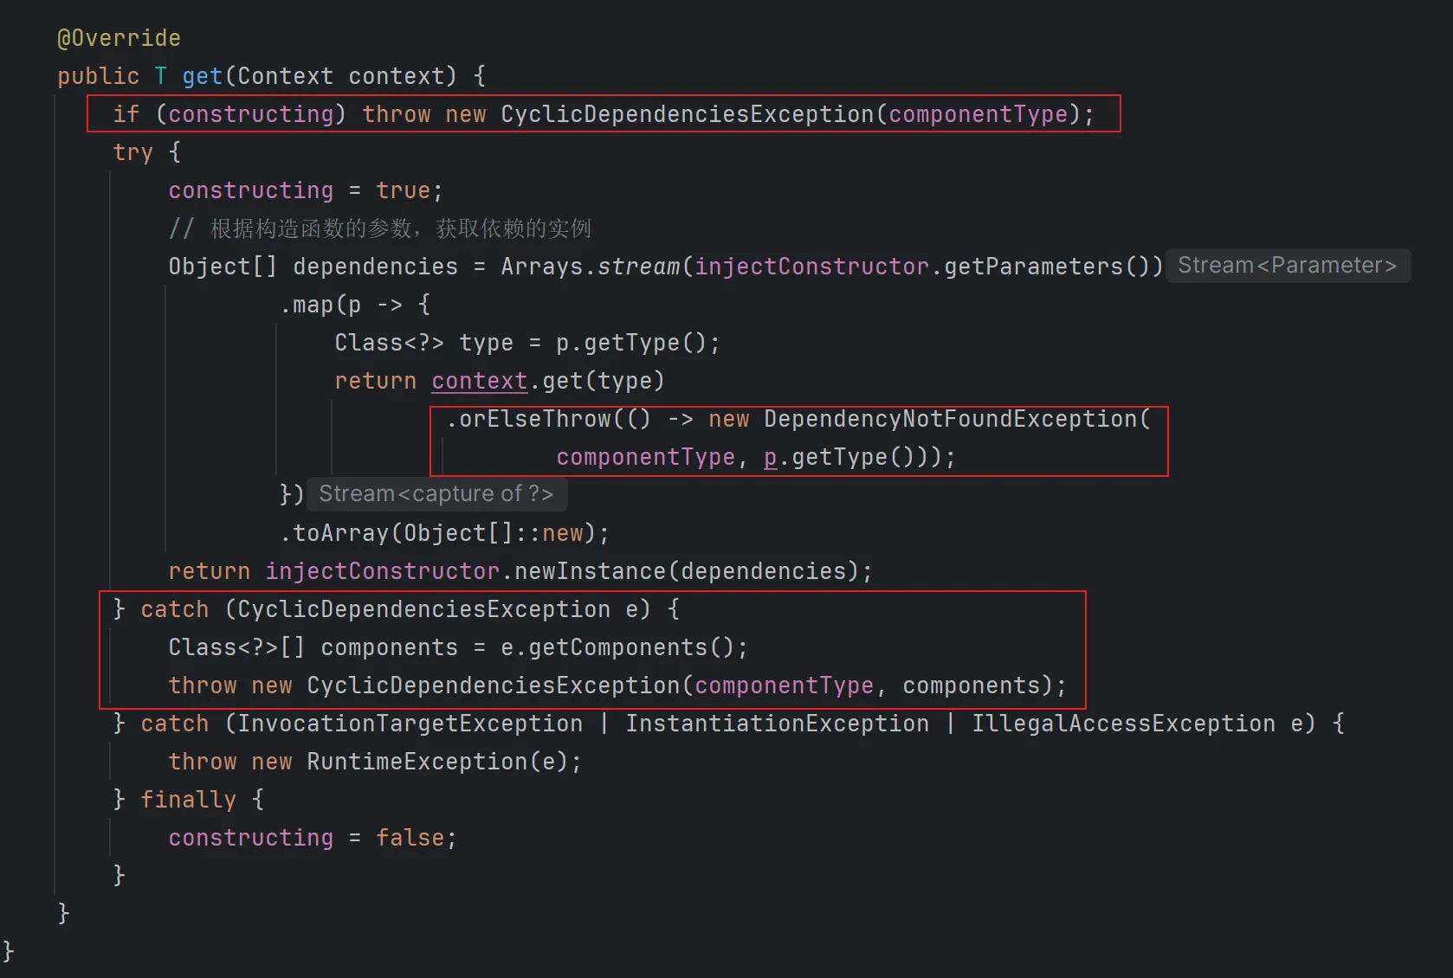Click the true literal value

(x=403, y=190)
